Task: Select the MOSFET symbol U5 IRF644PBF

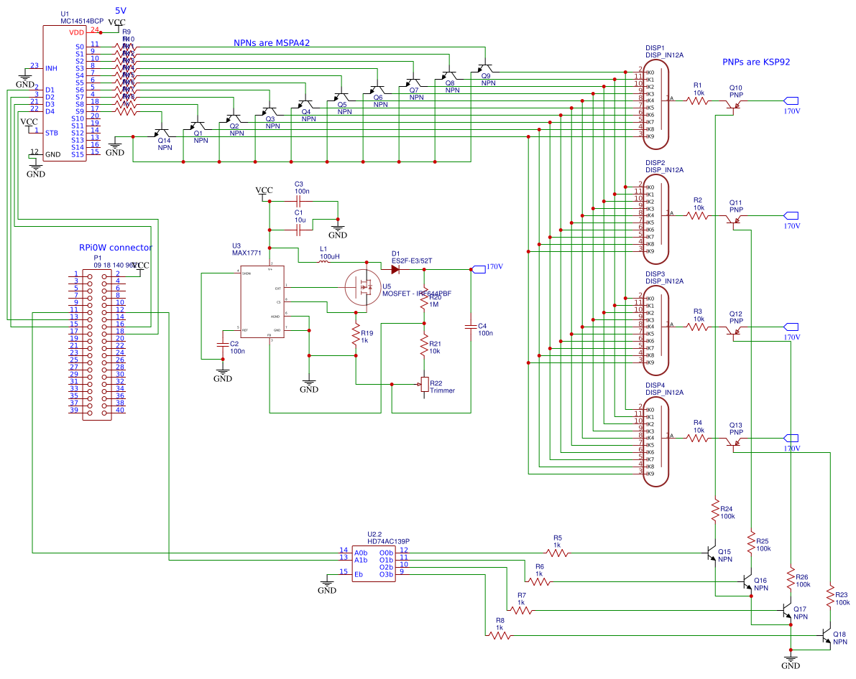Action: (x=365, y=287)
